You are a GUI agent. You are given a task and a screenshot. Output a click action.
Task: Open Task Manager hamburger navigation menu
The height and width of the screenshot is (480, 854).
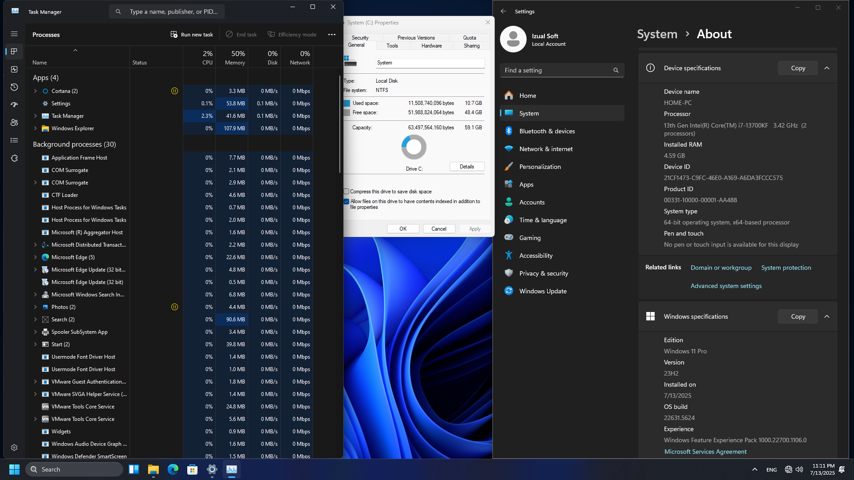[14, 34]
